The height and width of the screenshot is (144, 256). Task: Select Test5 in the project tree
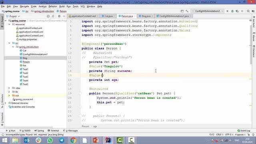[25, 84]
